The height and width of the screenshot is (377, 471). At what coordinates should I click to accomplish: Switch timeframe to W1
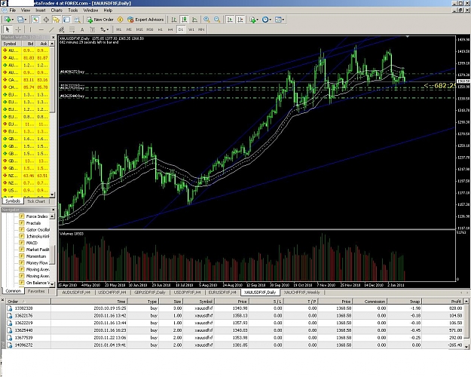tap(191, 29)
